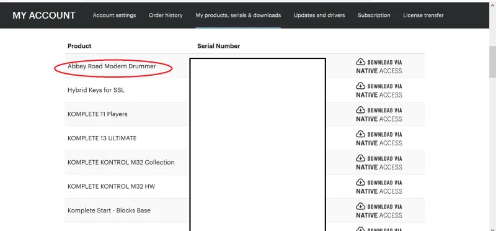
Task: Open the Order history tab
Action: pos(166,15)
